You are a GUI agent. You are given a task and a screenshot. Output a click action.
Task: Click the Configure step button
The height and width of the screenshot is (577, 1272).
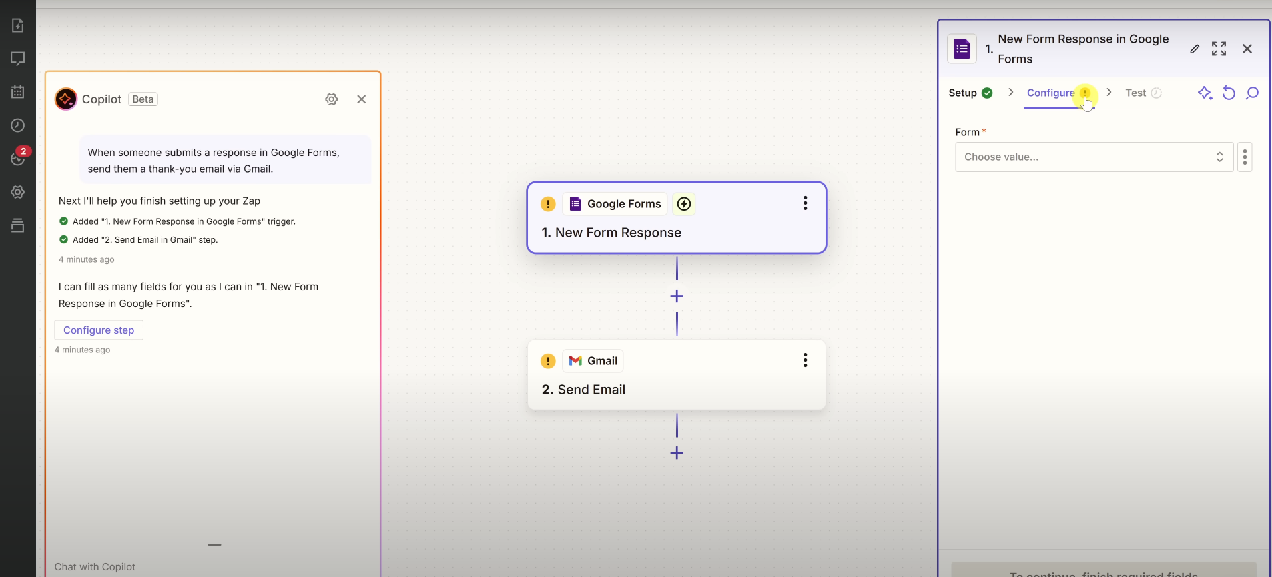[99, 330]
